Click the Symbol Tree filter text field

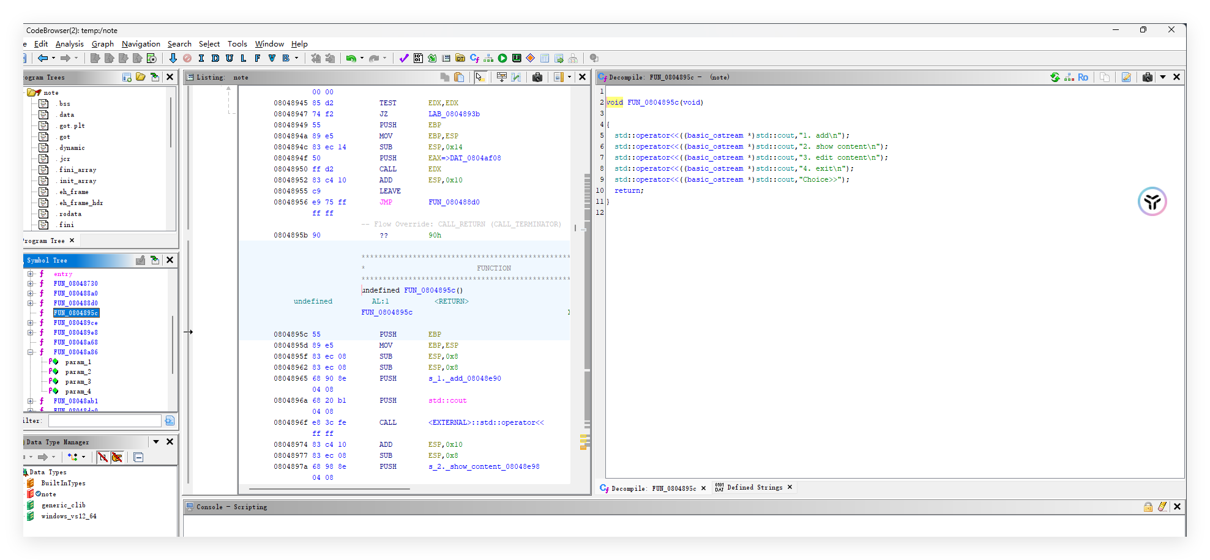105,421
